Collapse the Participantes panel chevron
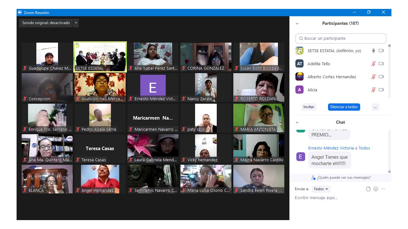 pos(297,24)
